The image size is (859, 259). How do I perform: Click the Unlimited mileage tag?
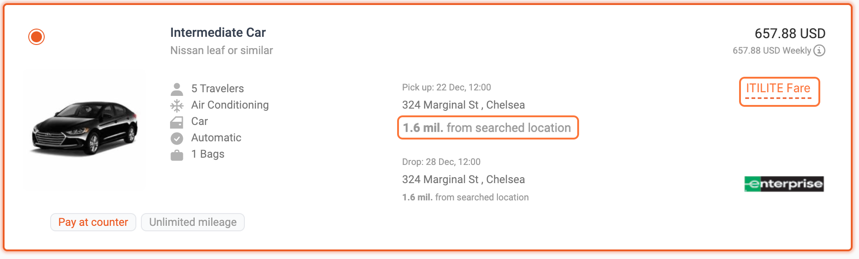pyautogui.click(x=193, y=222)
